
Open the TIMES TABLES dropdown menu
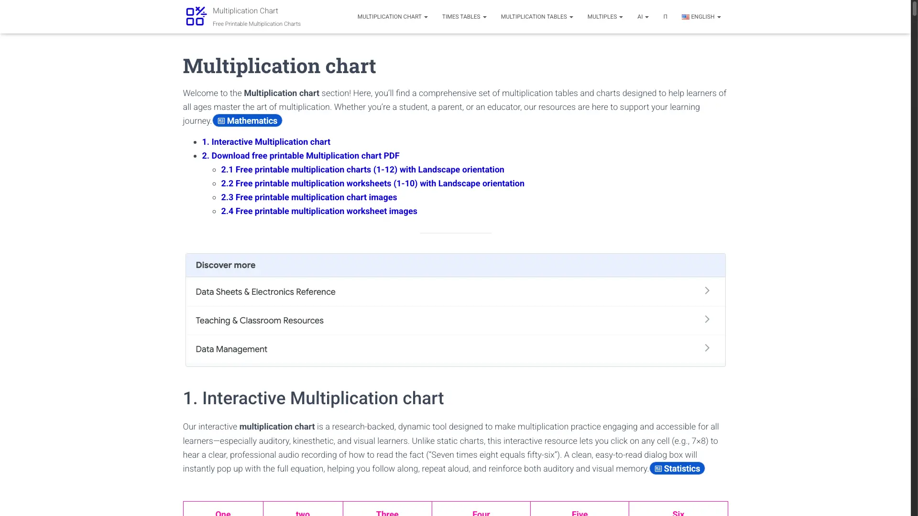464,17
